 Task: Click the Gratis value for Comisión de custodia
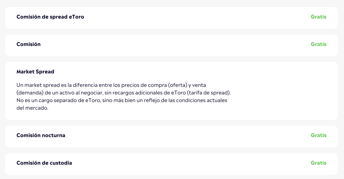[318, 163]
